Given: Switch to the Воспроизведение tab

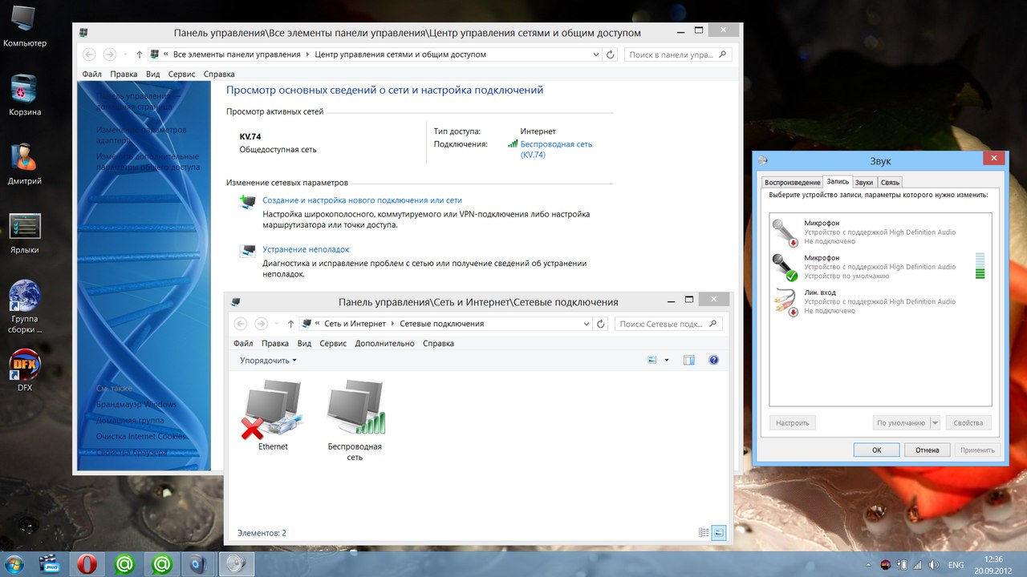Looking at the screenshot, I should [792, 182].
